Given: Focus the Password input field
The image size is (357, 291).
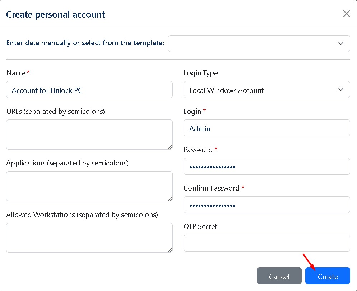Looking at the screenshot, I should (266, 166).
